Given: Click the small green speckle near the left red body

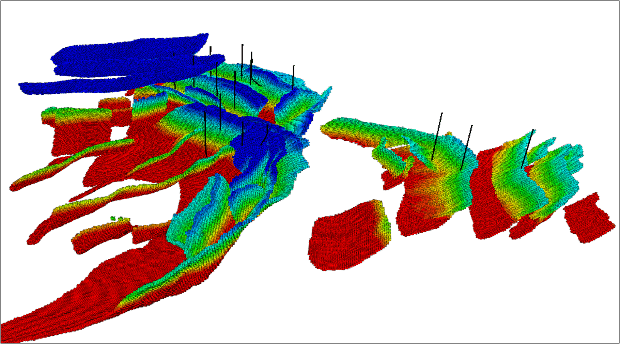Looking at the screenshot, I should click(113, 218).
